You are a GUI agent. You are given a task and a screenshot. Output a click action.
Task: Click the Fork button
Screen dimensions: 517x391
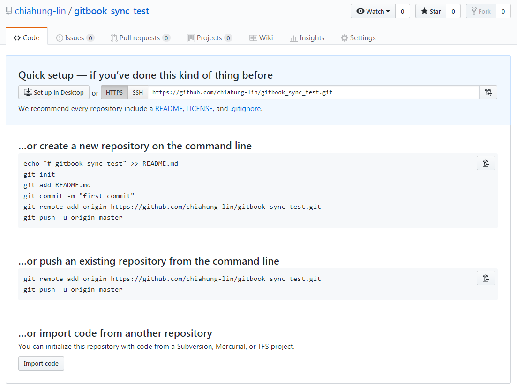pyautogui.click(x=481, y=11)
